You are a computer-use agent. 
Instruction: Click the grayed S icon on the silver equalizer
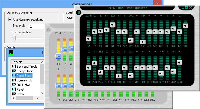[49, 30]
